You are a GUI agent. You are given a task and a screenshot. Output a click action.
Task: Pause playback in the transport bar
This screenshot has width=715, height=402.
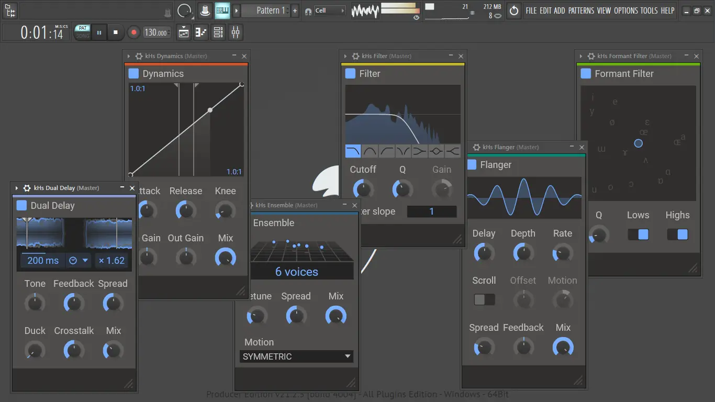point(99,32)
